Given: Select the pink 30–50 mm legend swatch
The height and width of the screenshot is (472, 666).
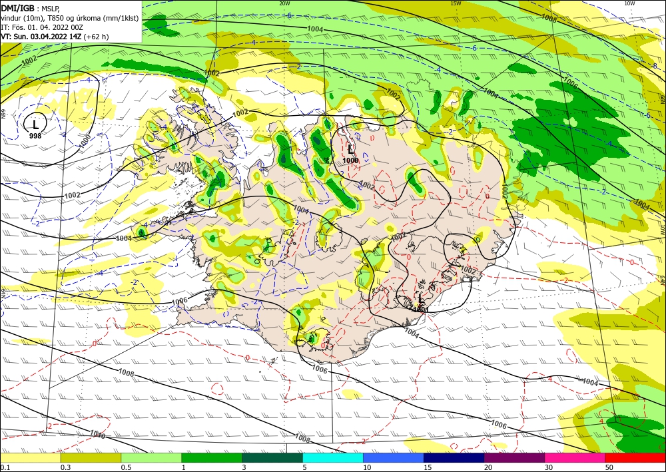Looking at the screenshot, I should 575,458.
